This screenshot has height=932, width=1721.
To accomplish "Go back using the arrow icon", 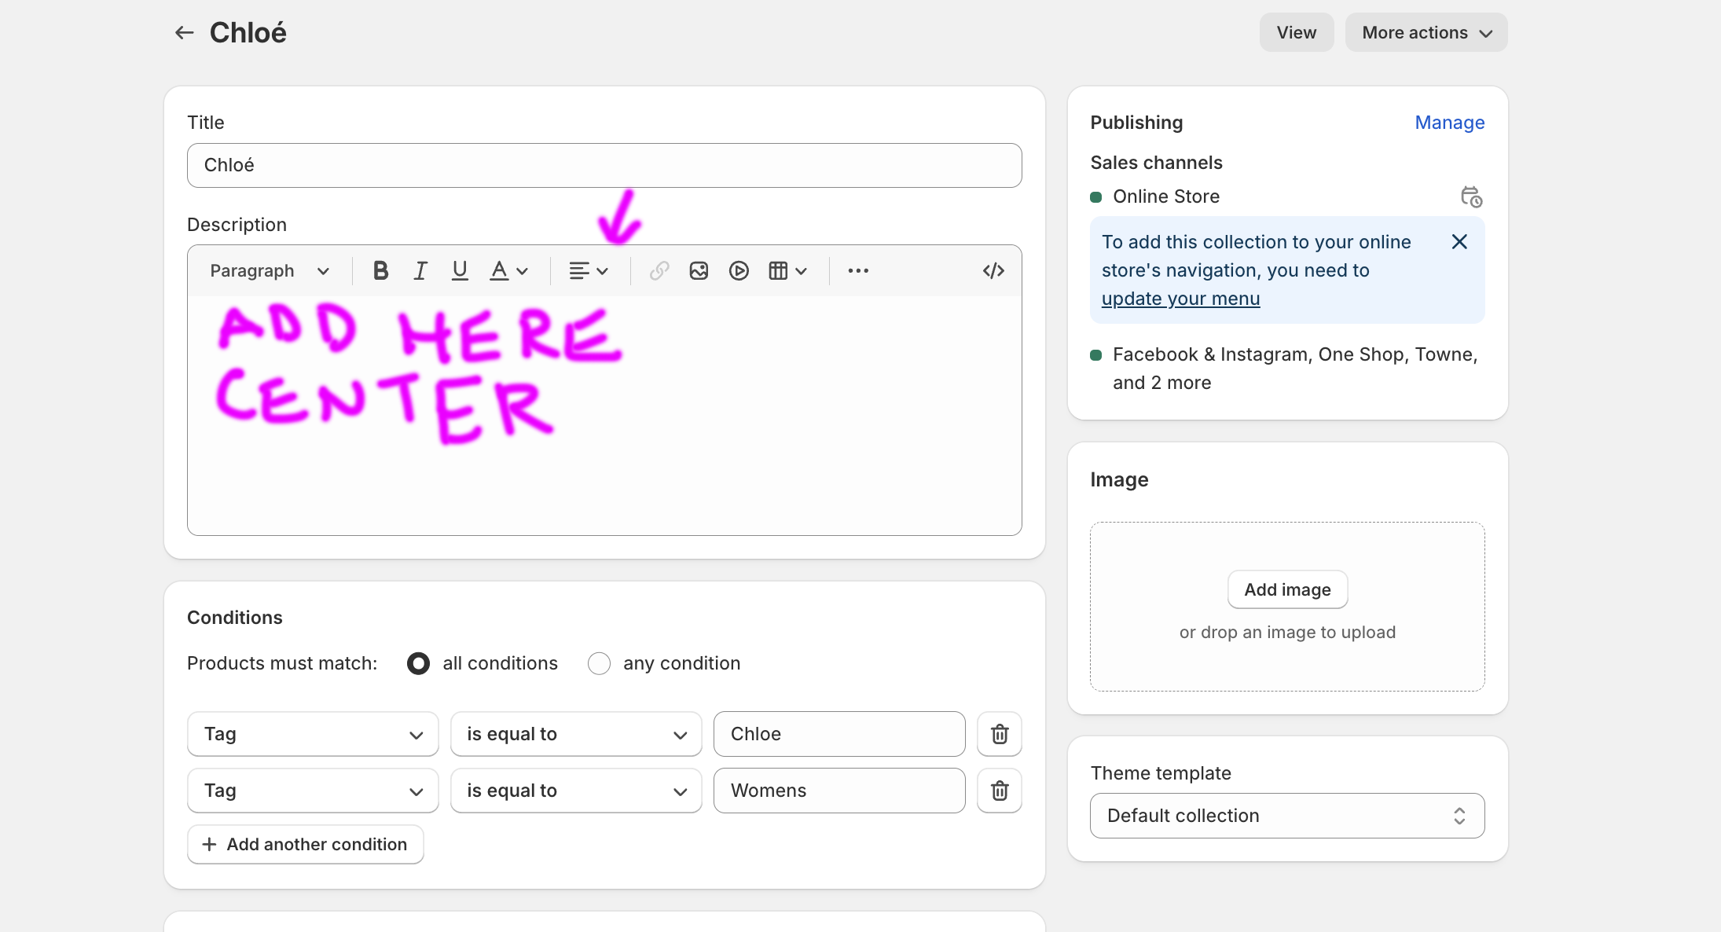I will tap(184, 32).
